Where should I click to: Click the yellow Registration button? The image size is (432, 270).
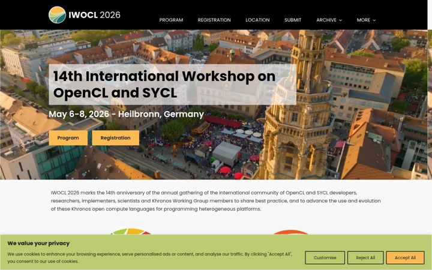(115, 138)
